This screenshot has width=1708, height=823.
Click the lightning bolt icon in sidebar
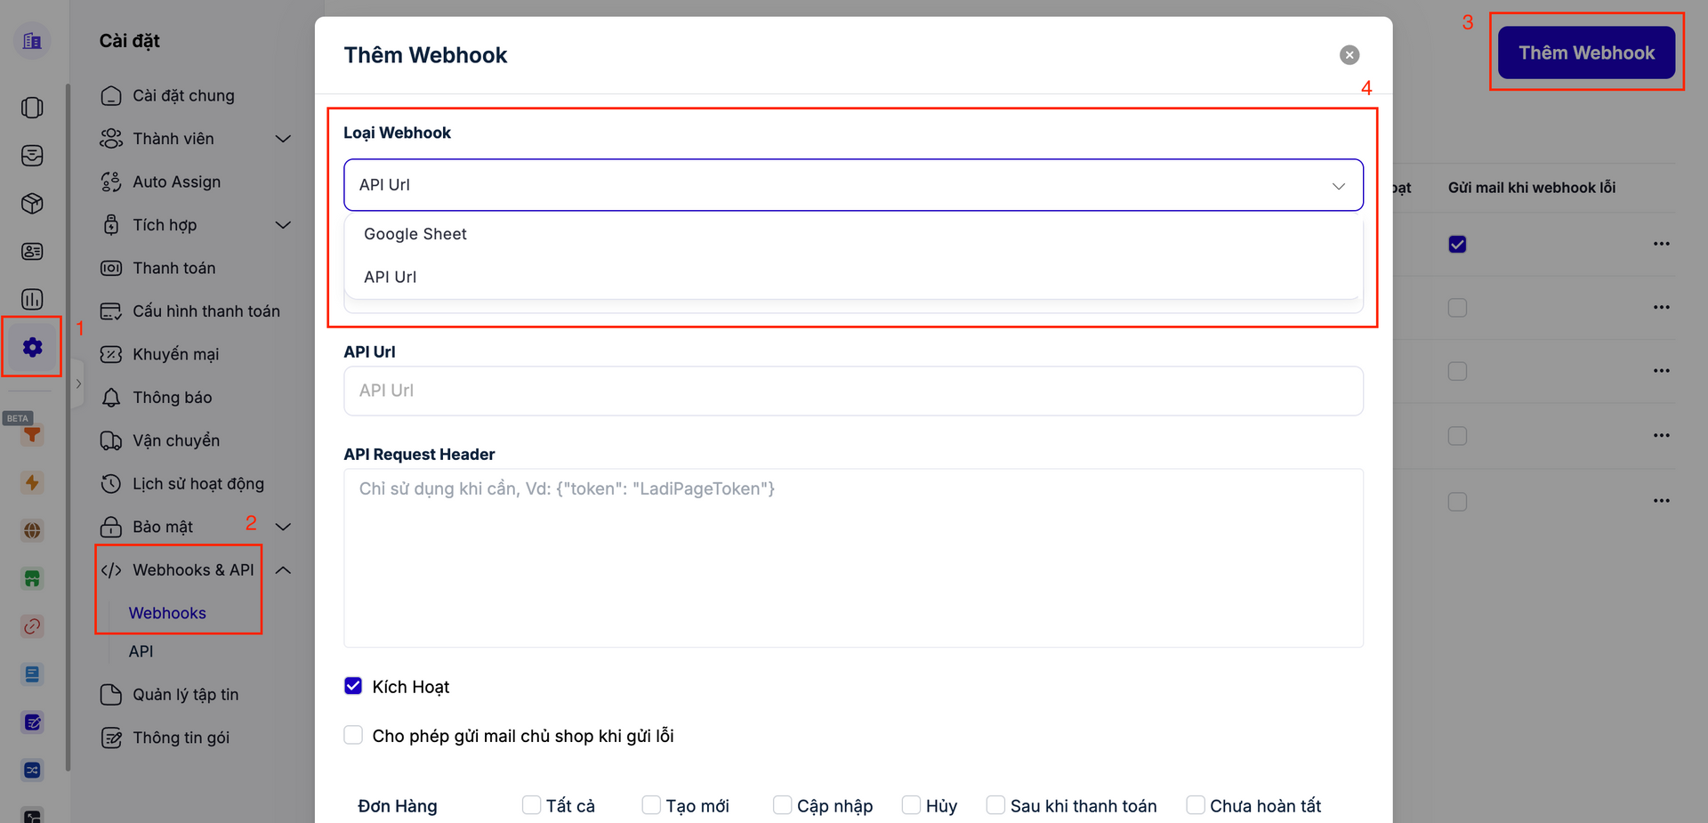[32, 483]
